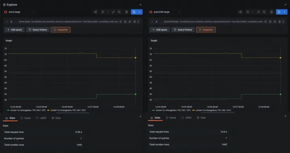The width and height of the screenshot is (290, 153).
Task: Toggle query A visibility eye in prom240-large pane
Action: click(275, 22)
